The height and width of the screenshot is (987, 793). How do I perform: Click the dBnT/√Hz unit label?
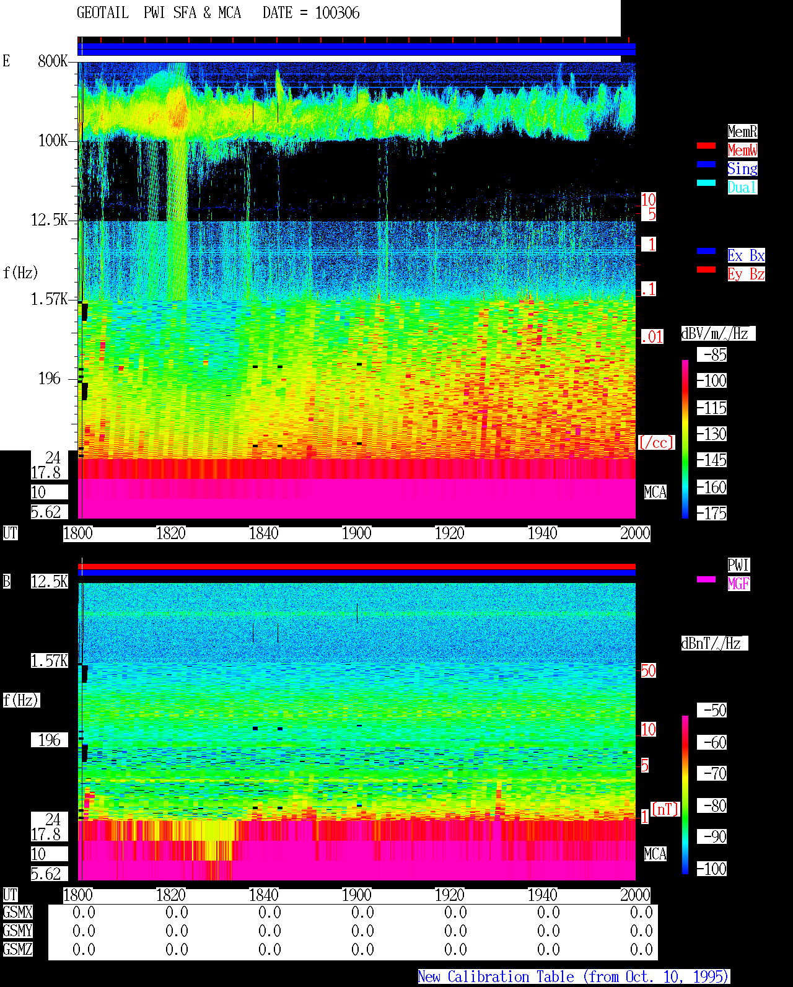[x=714, y=643]
